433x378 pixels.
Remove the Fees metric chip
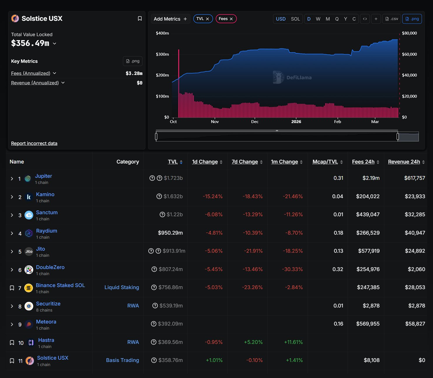pyautogui.click(x=231, y=19)
